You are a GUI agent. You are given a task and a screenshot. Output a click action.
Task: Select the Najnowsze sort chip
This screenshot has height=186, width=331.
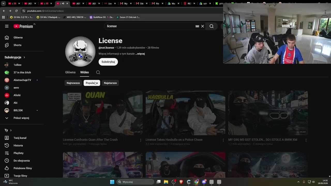click(73, 83)
